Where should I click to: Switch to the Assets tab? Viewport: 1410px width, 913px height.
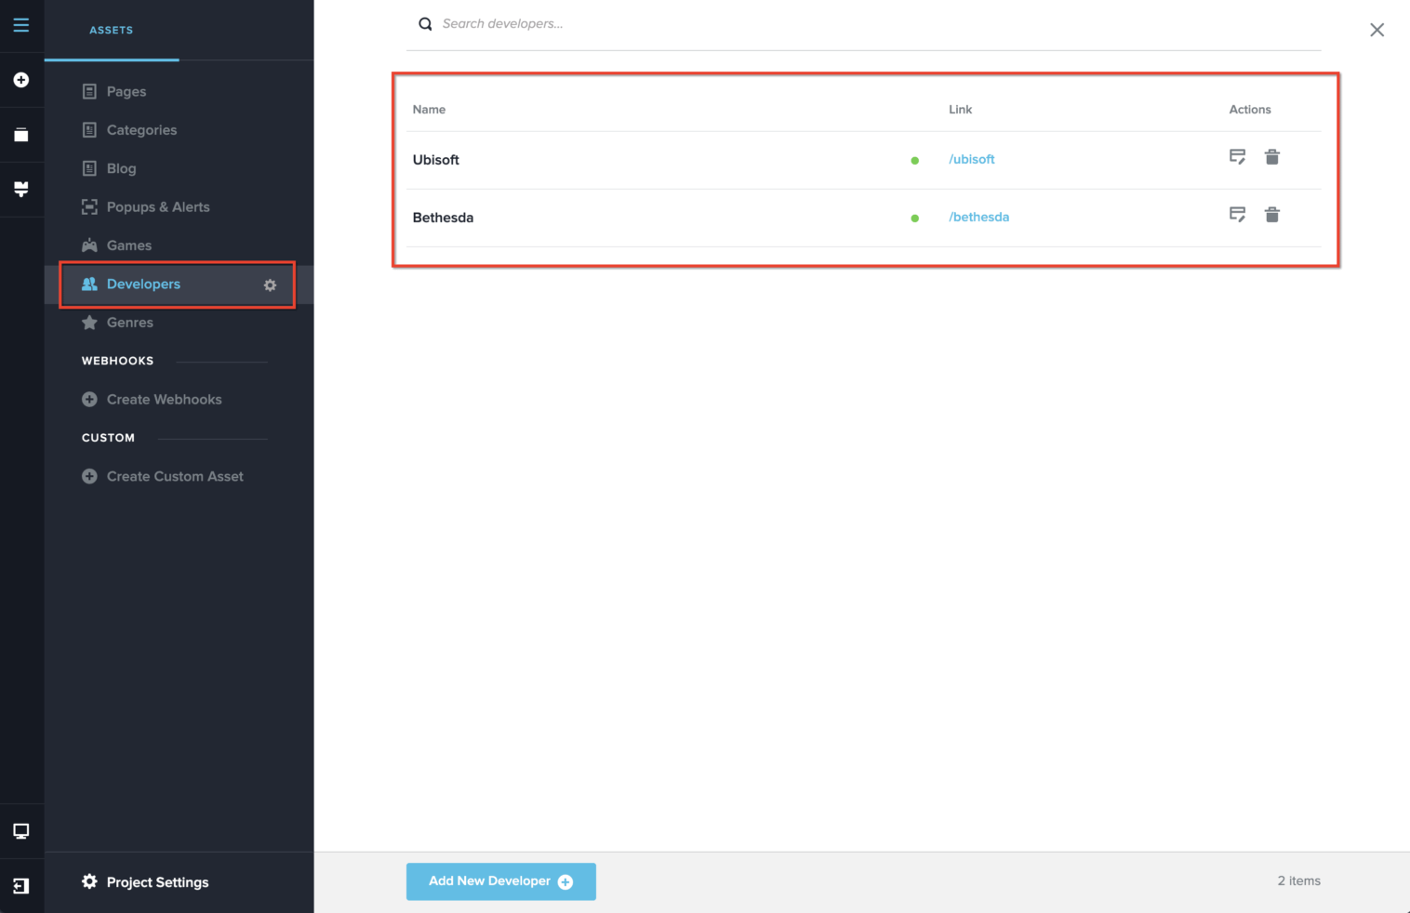coord(112,31)
